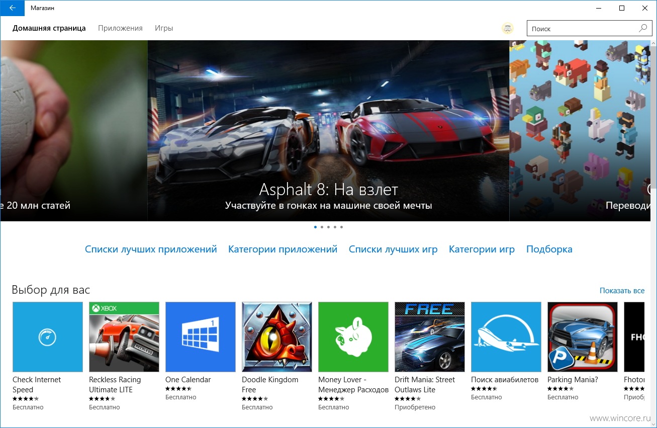
Task: Open Списки лучших приложений link
Action: 151,249
